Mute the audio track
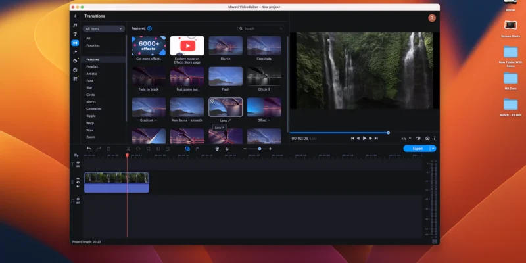 coord(78,199)
